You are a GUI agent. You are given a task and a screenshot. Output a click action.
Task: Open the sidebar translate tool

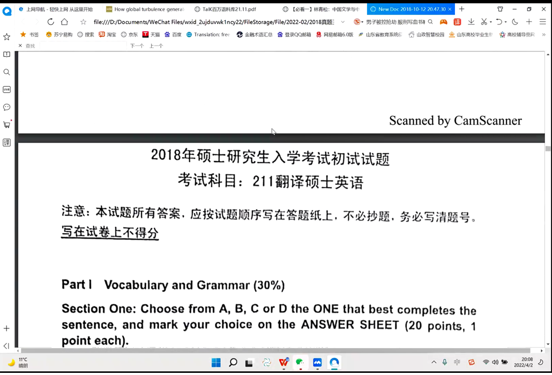[7, 142]
